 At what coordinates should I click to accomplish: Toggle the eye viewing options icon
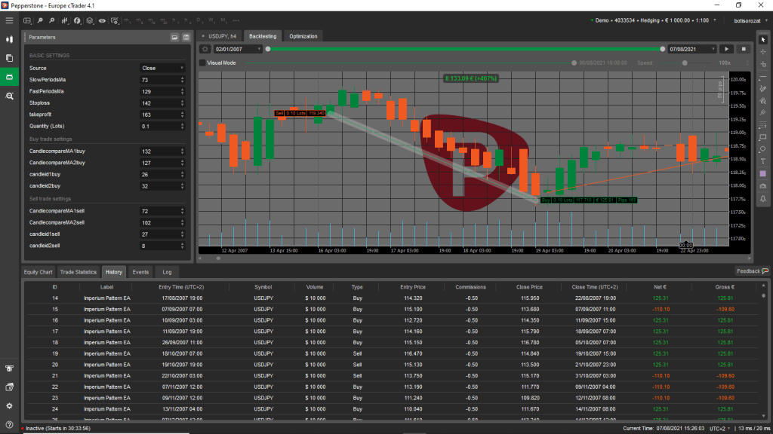(102, 20)
